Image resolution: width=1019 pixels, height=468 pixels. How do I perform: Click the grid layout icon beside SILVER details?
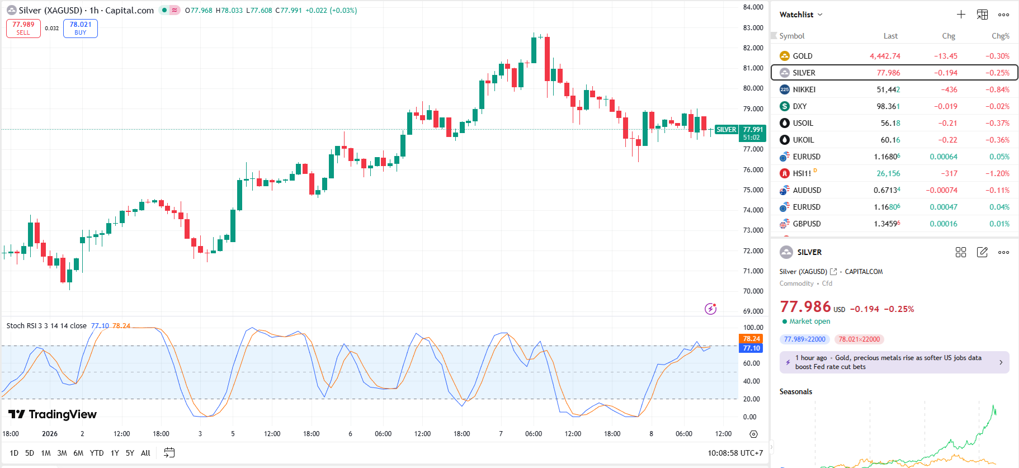[x=961, y=252]
